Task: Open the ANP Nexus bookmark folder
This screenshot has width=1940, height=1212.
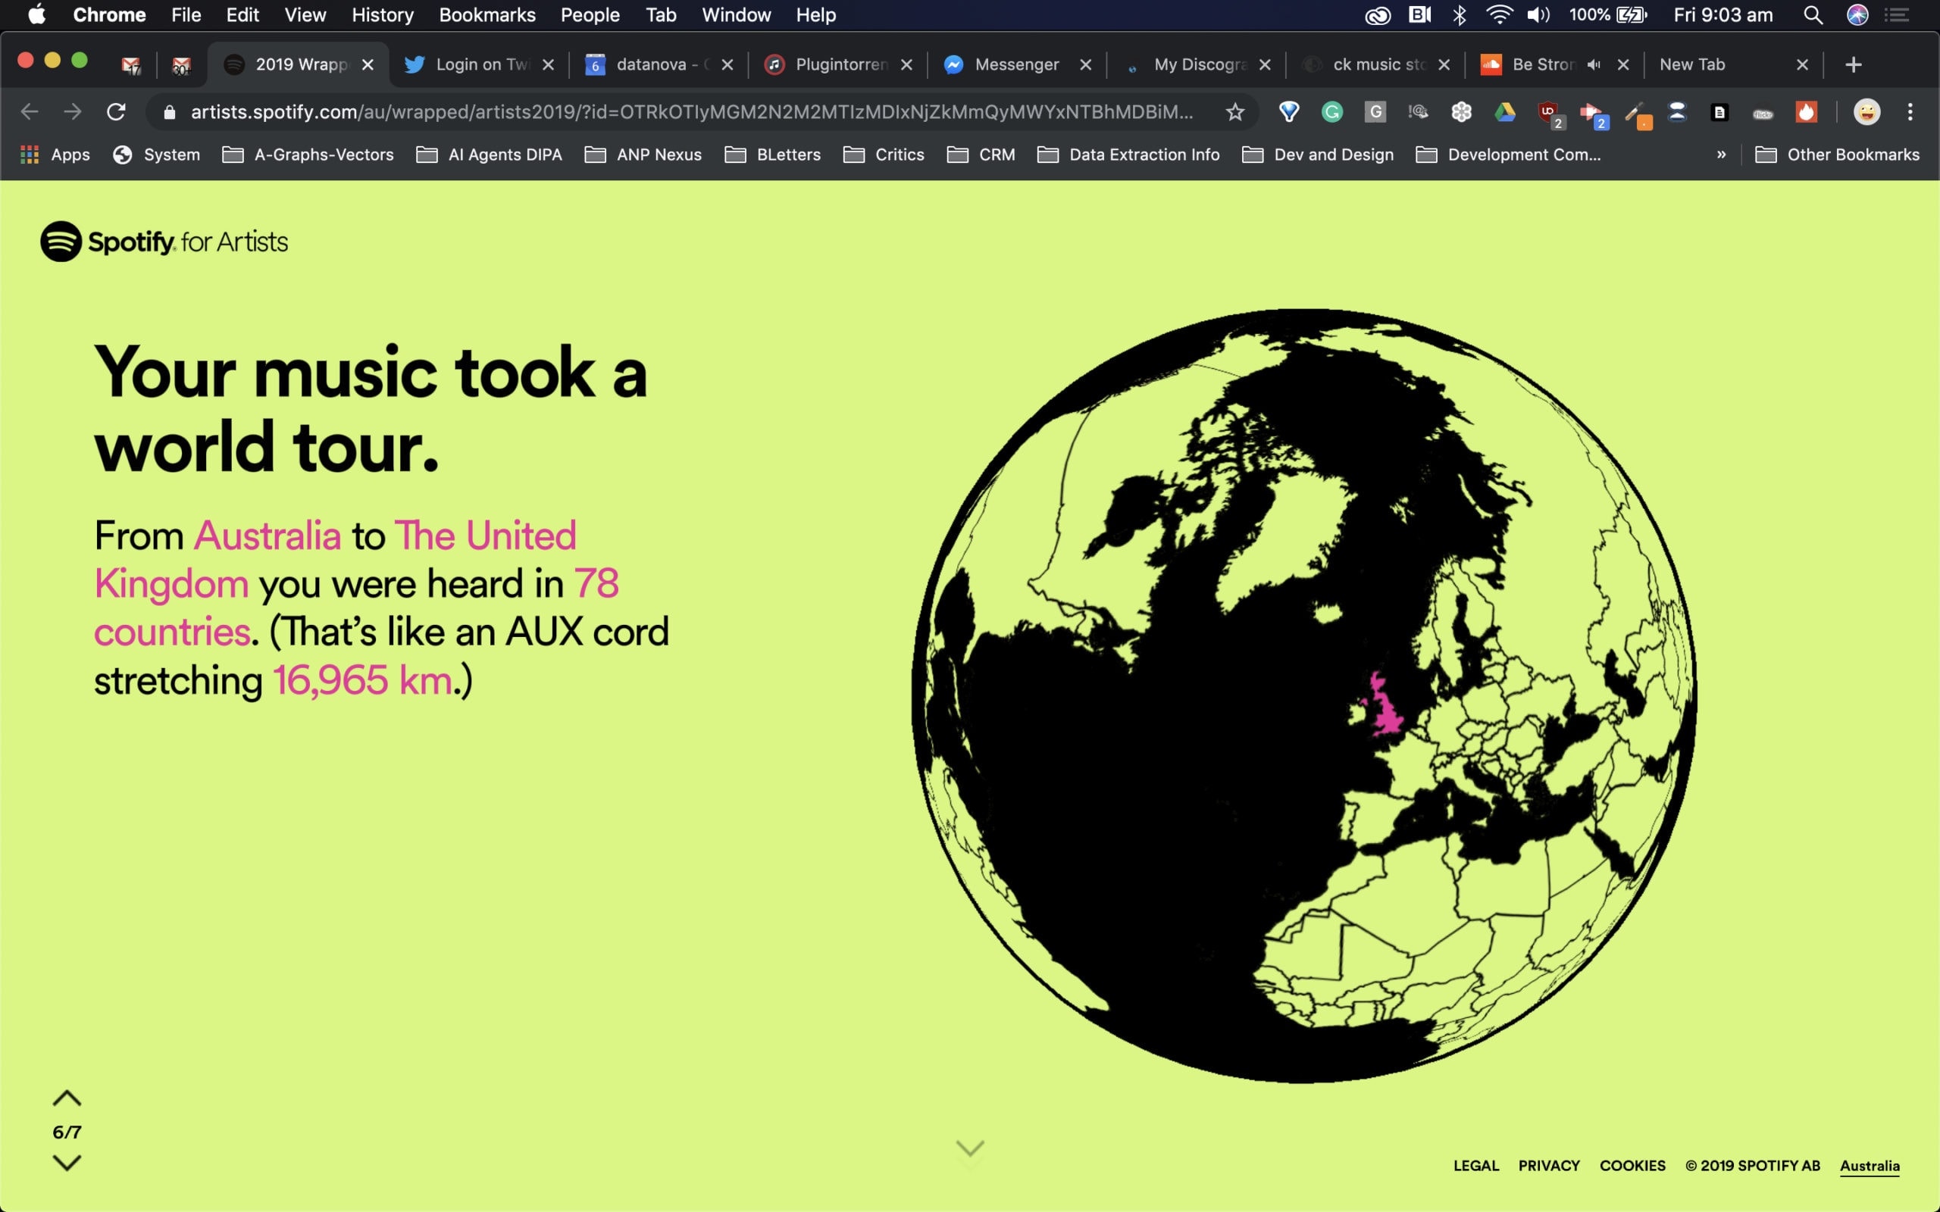Action: click(x=643, y=155)
